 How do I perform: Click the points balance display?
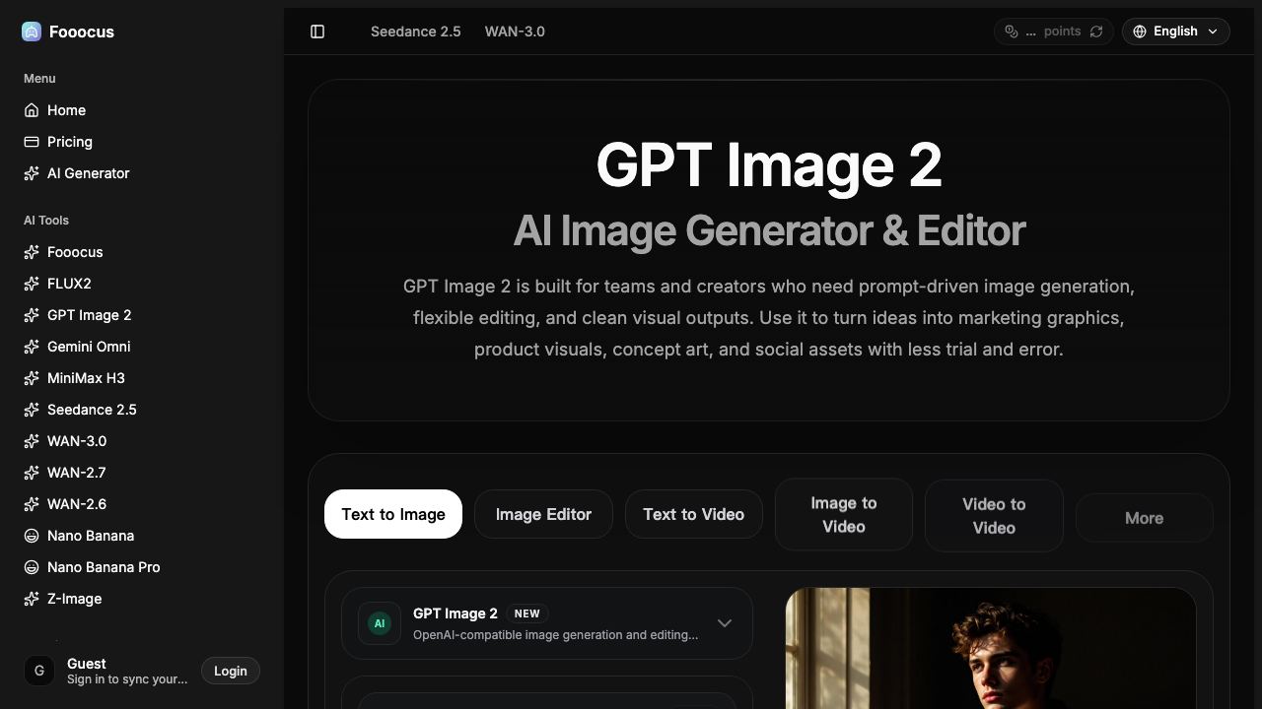(x=1054, y=32)
